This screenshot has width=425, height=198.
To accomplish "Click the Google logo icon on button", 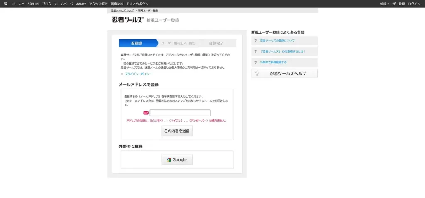I will pyautogui.click(x=169, y=160).
